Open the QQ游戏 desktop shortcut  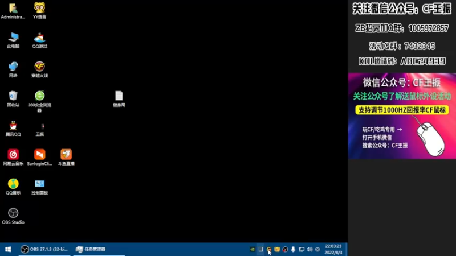(x=39, y=40)
